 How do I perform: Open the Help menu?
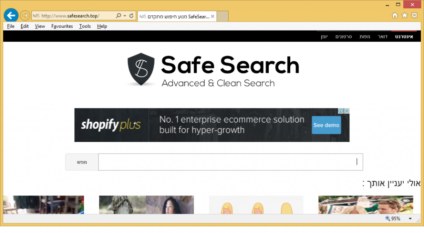[102, 26]
